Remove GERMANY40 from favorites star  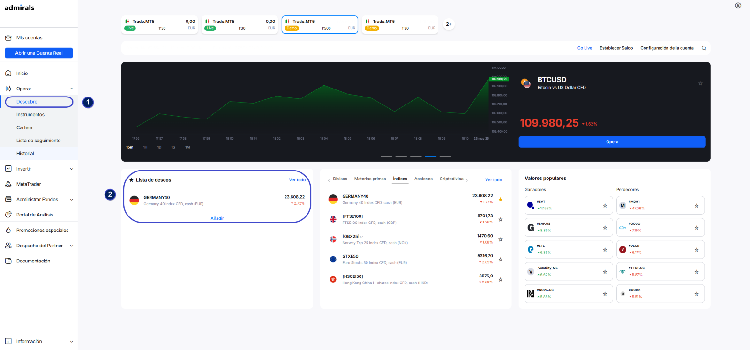pos(501,200)
